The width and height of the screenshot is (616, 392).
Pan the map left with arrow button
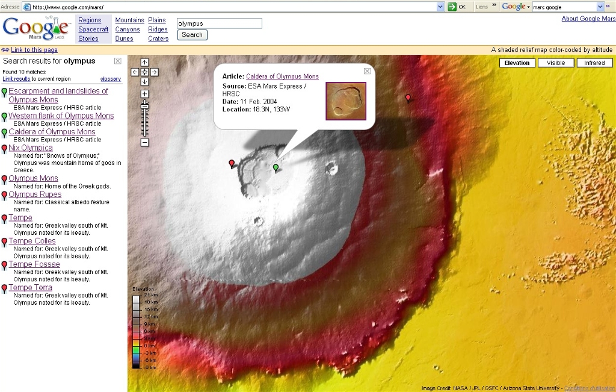(135, 72)
